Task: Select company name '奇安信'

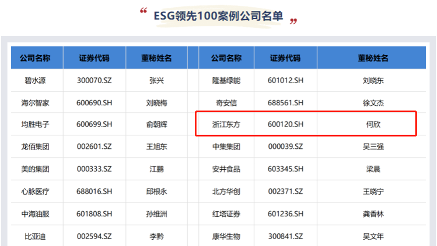Action: (x=226, y=103)
